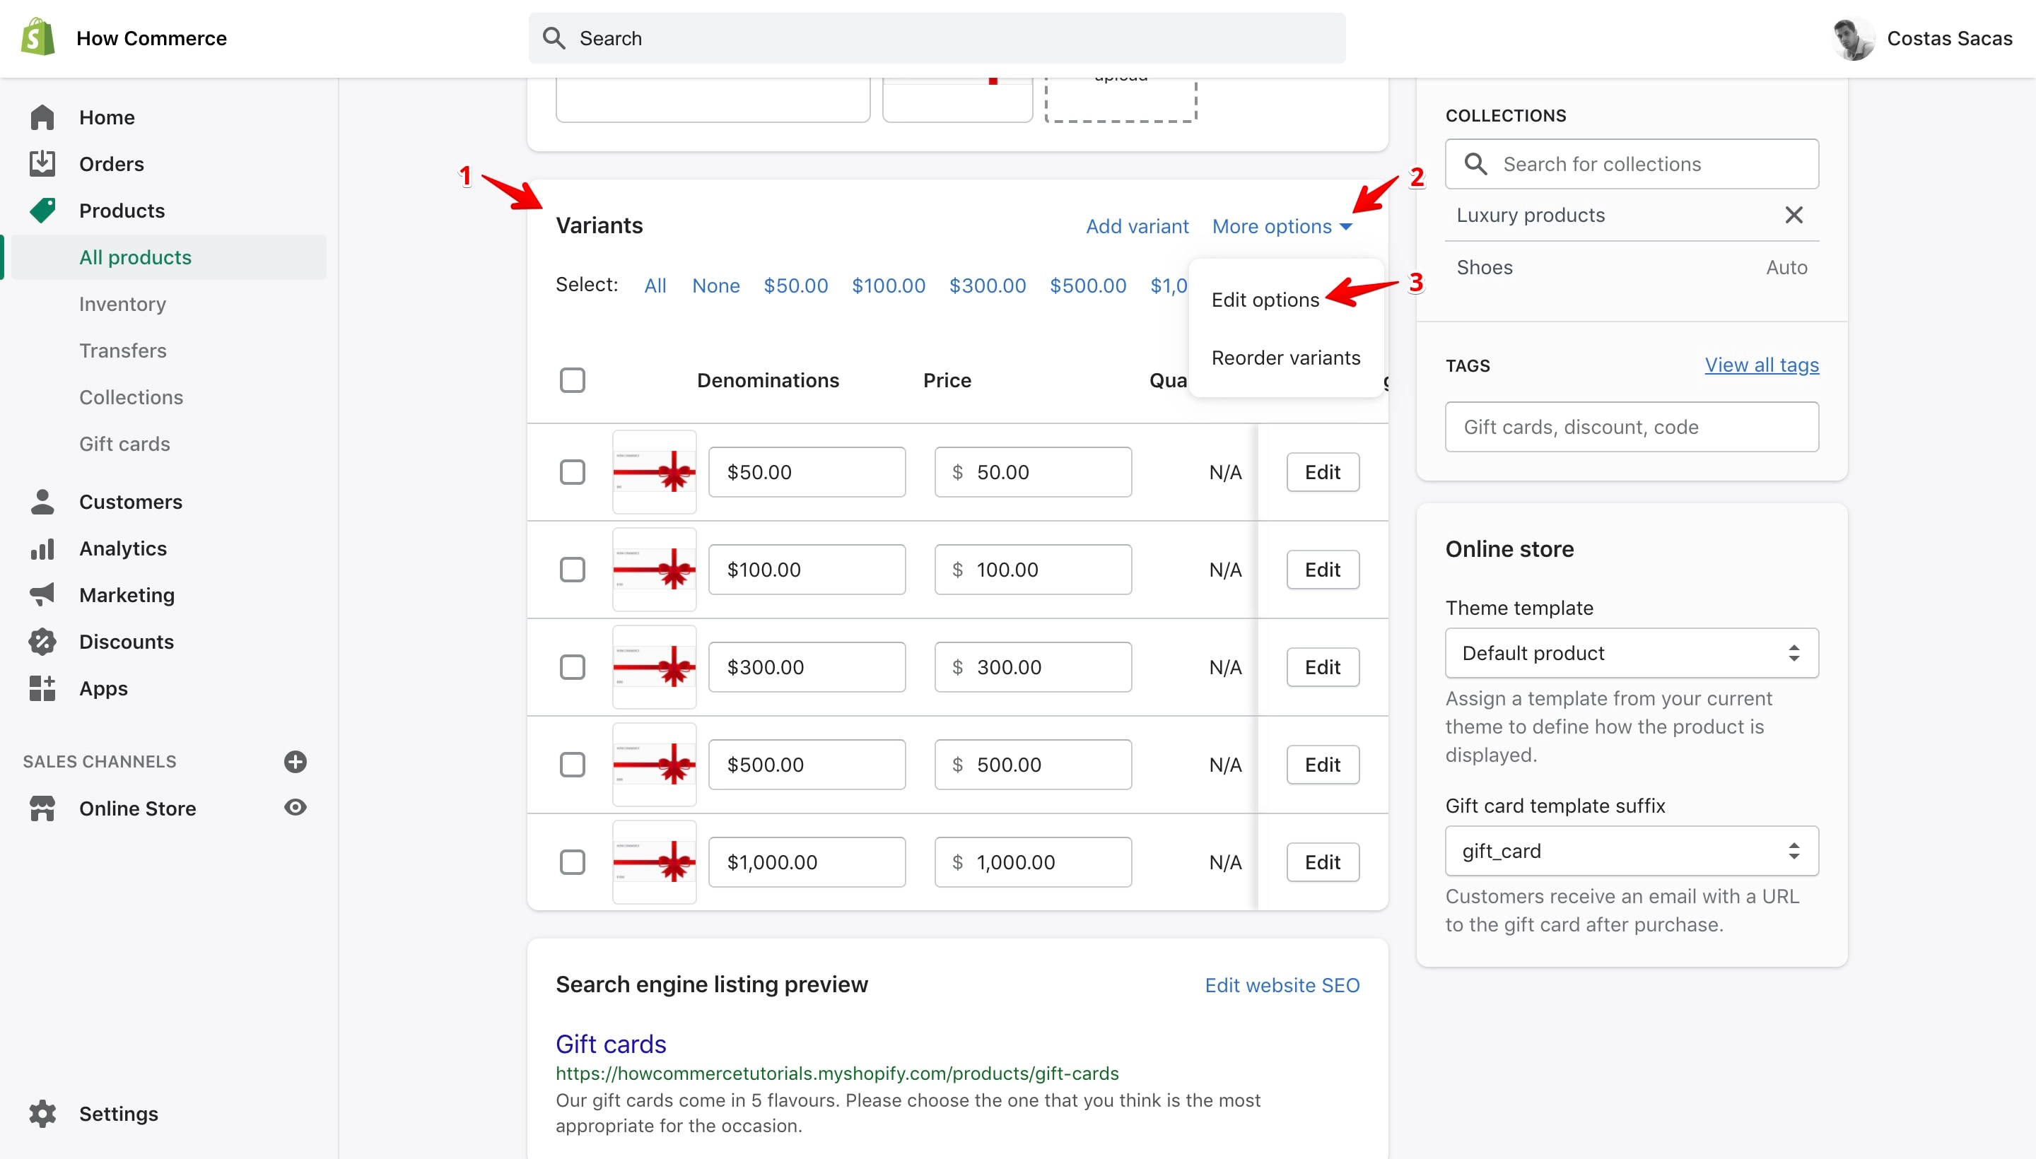Screen dimensions: 2036x1159
Task: Focus the top Search field
Action: 937,38
